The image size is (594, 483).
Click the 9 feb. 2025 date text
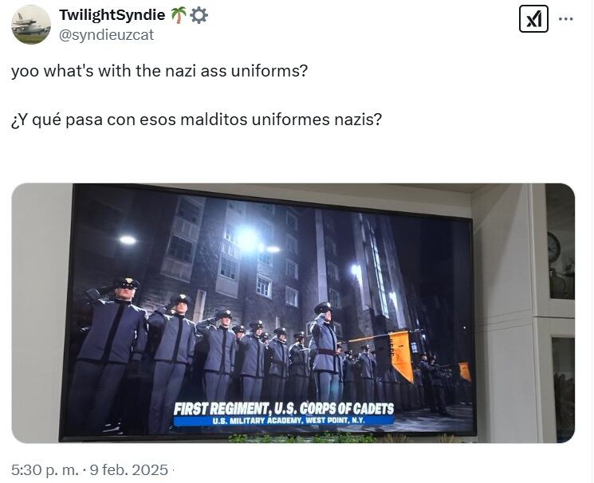tap(129, 470)
